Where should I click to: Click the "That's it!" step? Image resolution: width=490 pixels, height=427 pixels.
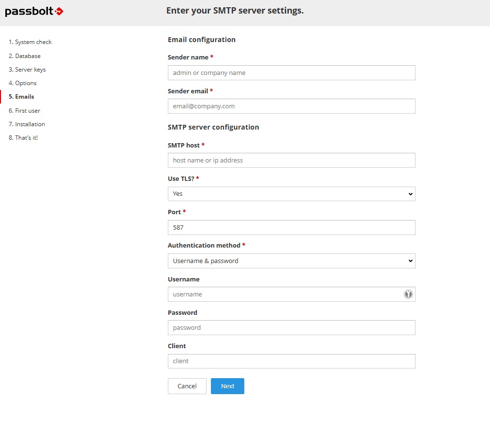pyautogui.click(x=23, y=137)
